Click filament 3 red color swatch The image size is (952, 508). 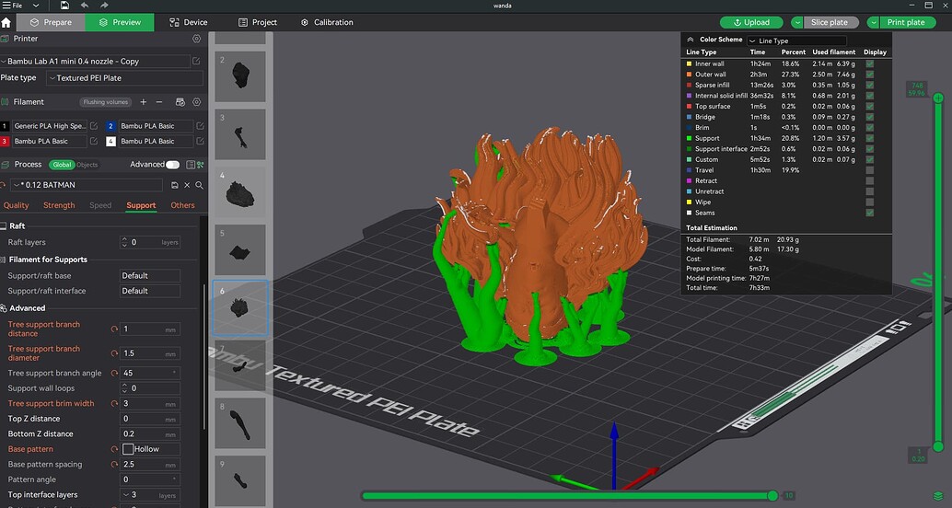tap(5, 142)
